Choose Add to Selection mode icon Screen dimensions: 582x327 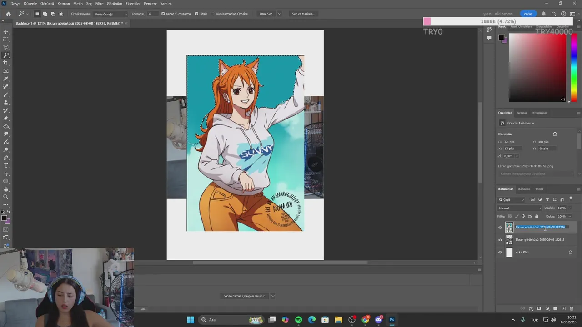click(45, 14)
